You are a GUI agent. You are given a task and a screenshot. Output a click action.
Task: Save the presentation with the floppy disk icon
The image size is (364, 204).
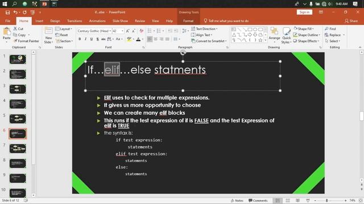[7, 12]
